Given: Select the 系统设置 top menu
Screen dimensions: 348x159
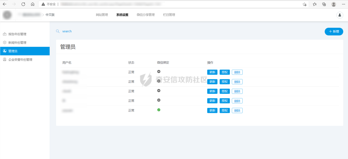Looking at the screenshot, I should 122,15.
